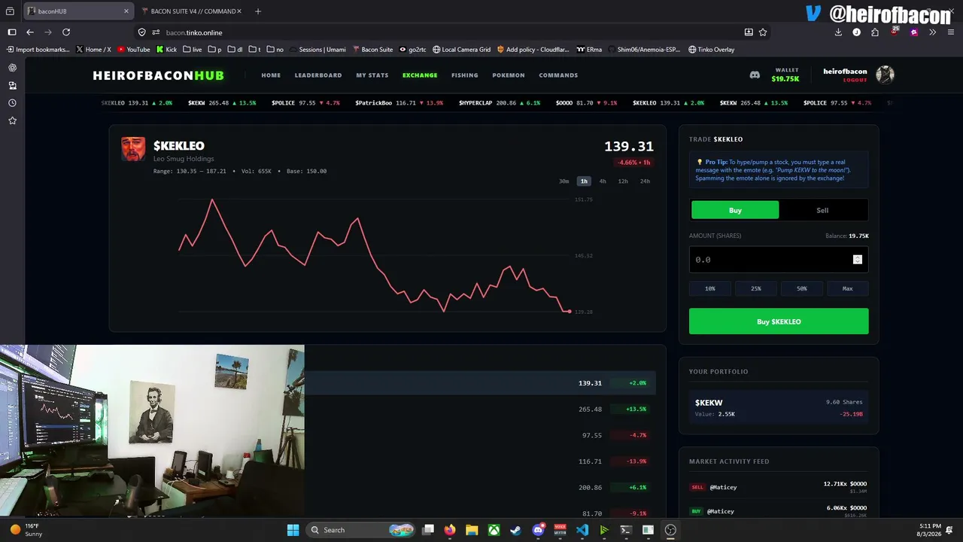This screenshot has height=542, width=963.
Task: Open the browser downloads panel
Action: [838, 32]
